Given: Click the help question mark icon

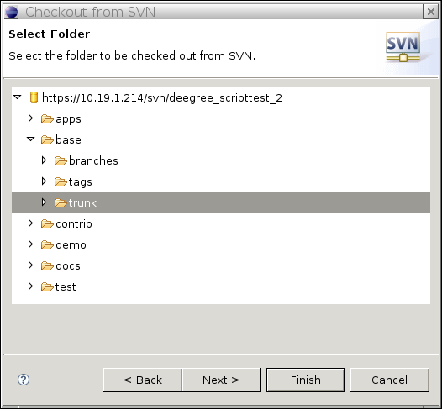Looking at the screenshot, I should point(24,380).
